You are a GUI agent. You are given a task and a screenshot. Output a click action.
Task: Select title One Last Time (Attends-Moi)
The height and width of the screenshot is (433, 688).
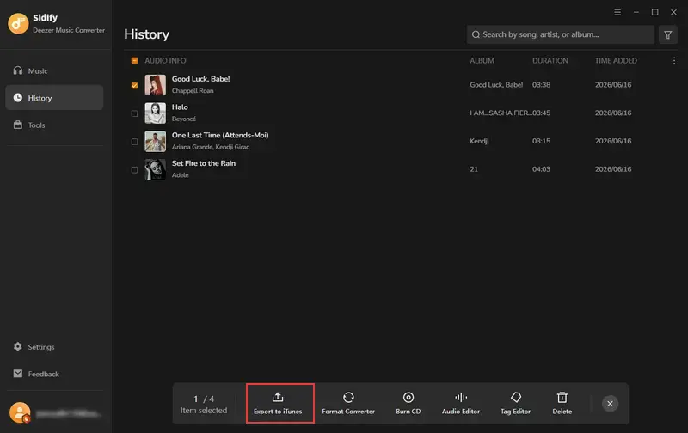[x=220, y=135]
